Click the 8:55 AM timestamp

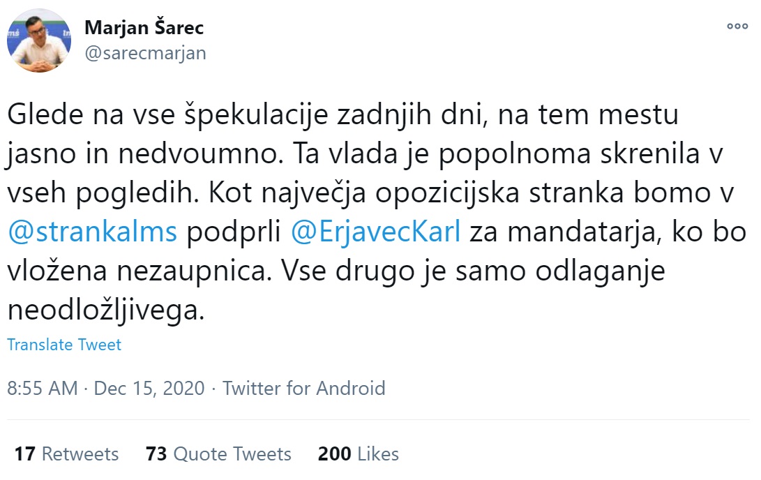43,388
